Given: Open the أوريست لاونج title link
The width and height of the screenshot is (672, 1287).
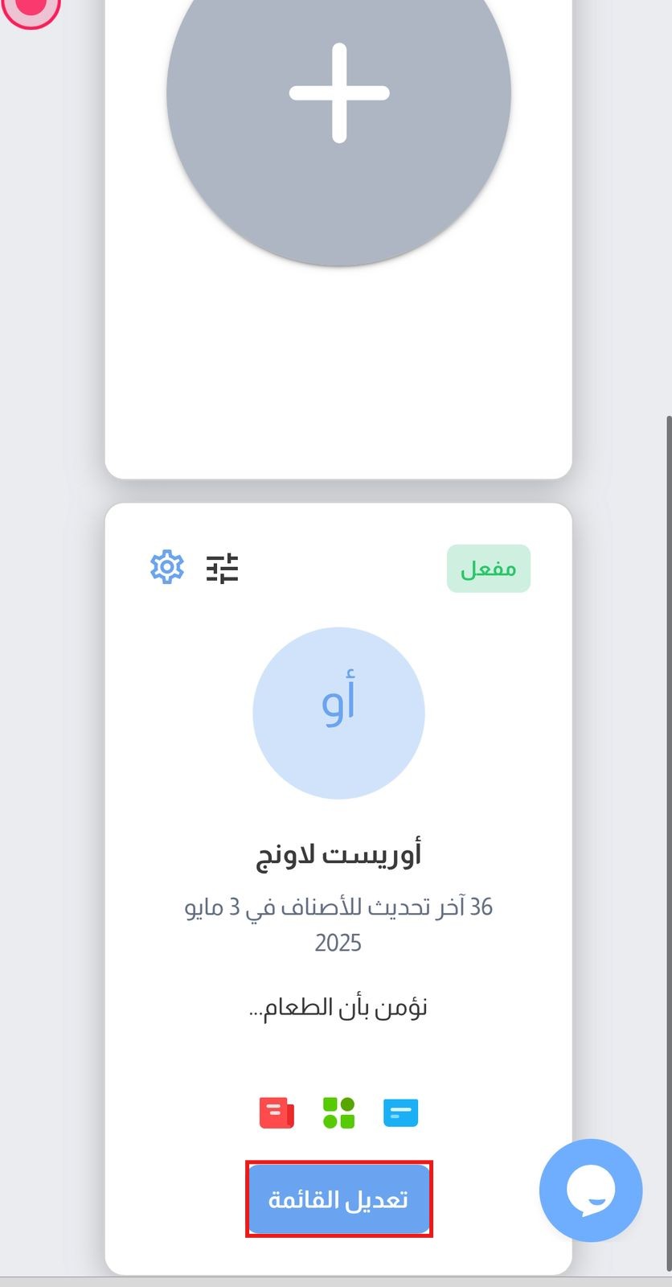Looking at the screenshot, I should (x=338, y=854).
